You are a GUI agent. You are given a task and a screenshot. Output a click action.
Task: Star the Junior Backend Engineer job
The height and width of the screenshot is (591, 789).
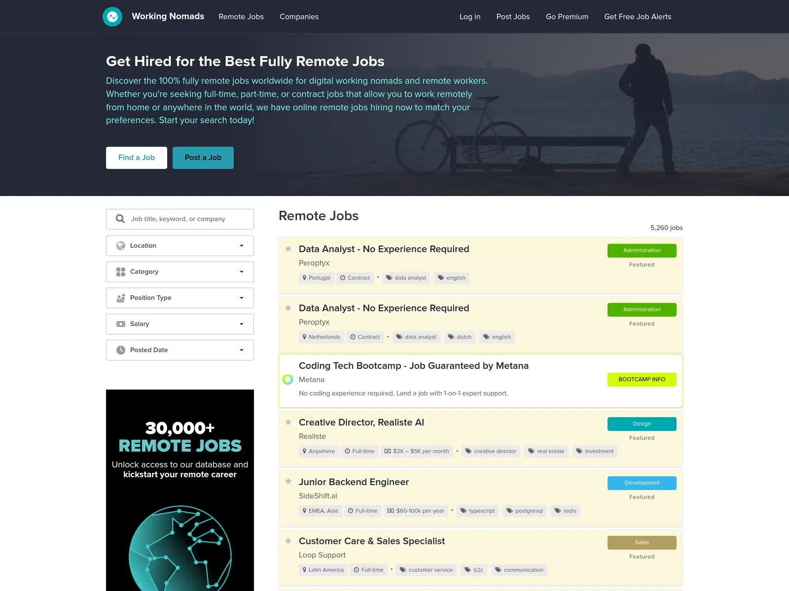pos(288,481)
